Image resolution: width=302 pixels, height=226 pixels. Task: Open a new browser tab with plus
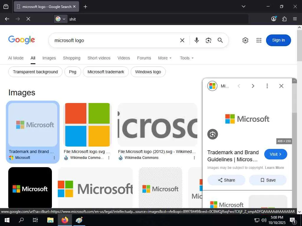coord(85,7)
